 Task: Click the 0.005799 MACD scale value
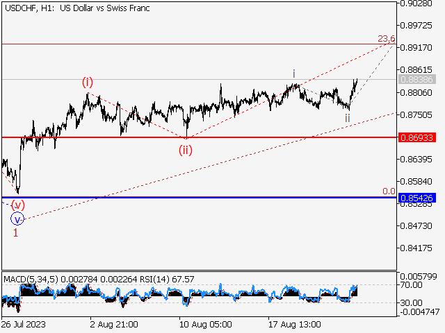click(x=419, y=276)
